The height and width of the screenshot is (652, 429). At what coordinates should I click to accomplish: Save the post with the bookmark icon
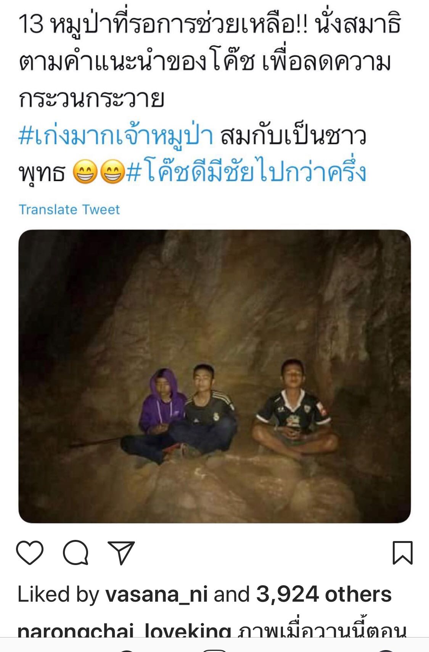(x=403, y=552)
